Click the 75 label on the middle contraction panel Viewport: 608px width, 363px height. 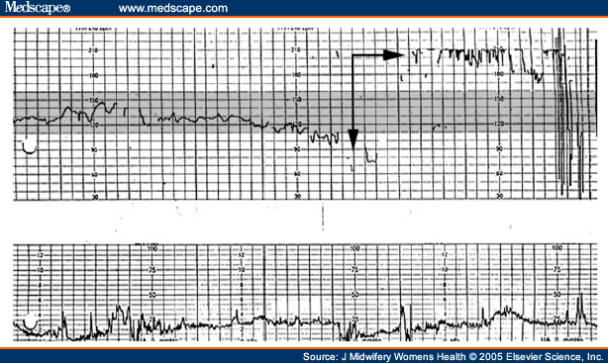[x=355, y=270]
